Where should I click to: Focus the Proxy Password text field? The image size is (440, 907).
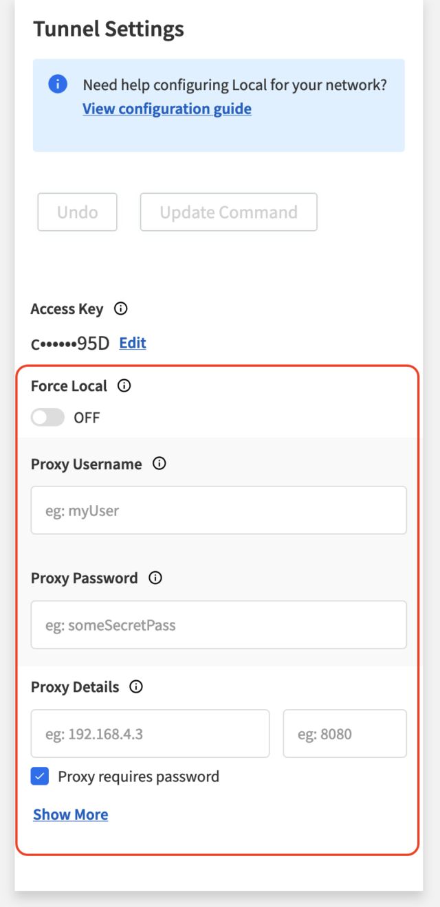(x=219, y=625)
